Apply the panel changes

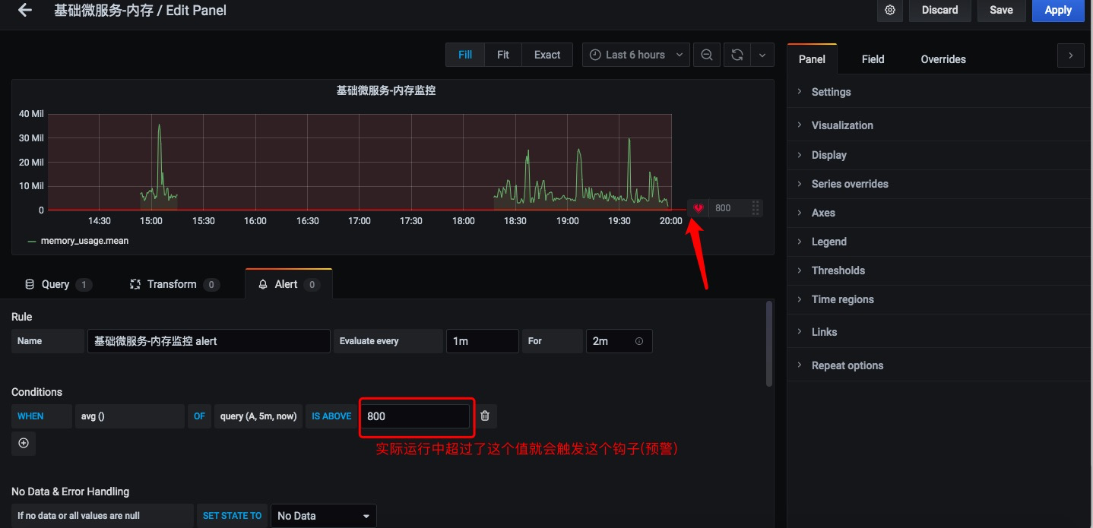pyautogui.click(x=1058, y=10)
